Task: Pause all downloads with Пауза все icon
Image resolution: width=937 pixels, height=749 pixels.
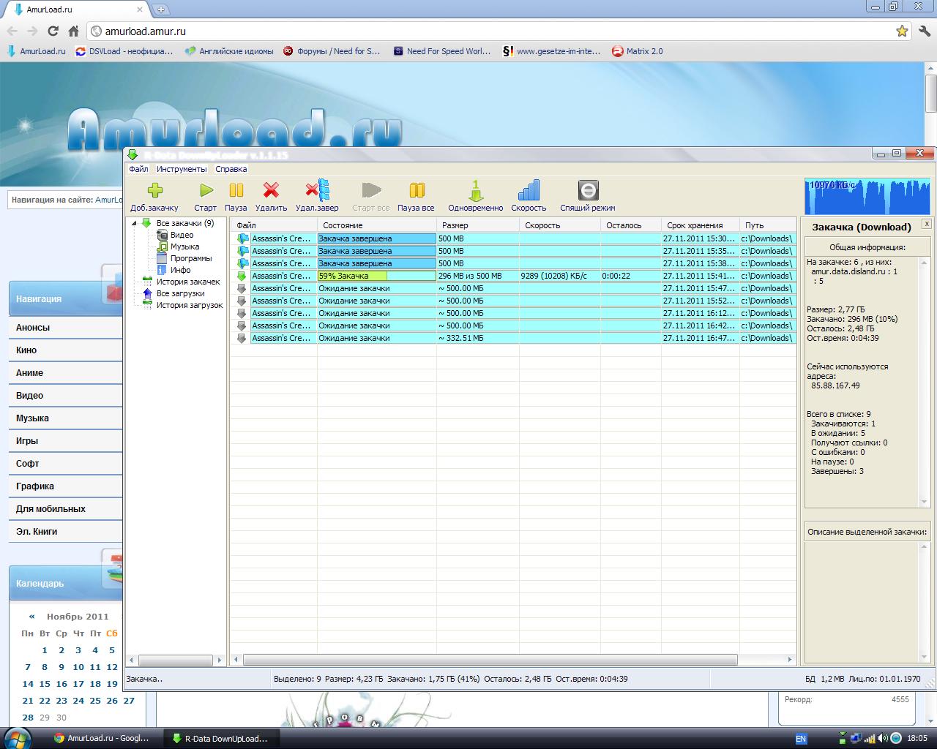Action: [x=417, y=190]
